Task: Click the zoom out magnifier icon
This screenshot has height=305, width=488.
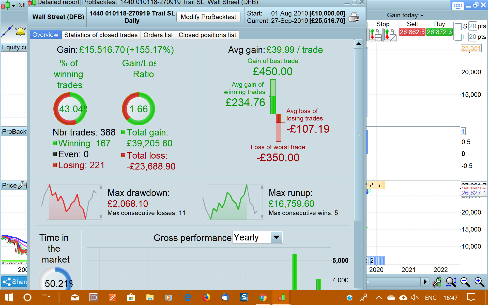Action: pos(465,282)
